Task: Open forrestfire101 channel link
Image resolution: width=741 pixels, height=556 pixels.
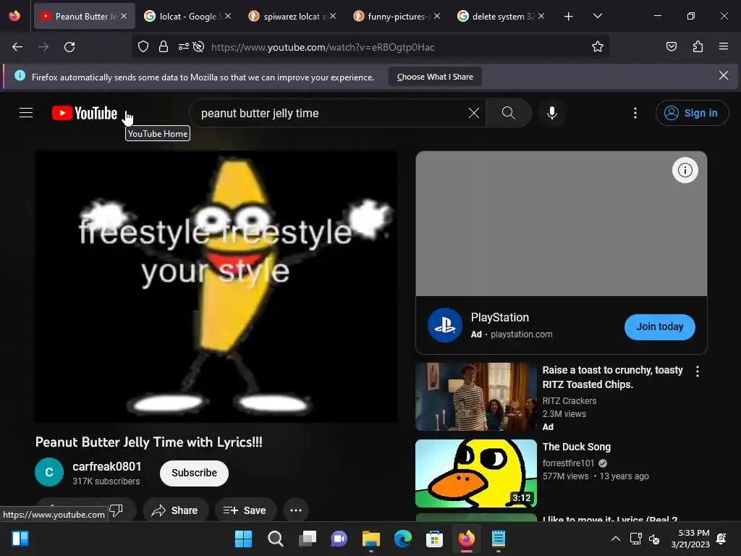Action: (568, 463)
